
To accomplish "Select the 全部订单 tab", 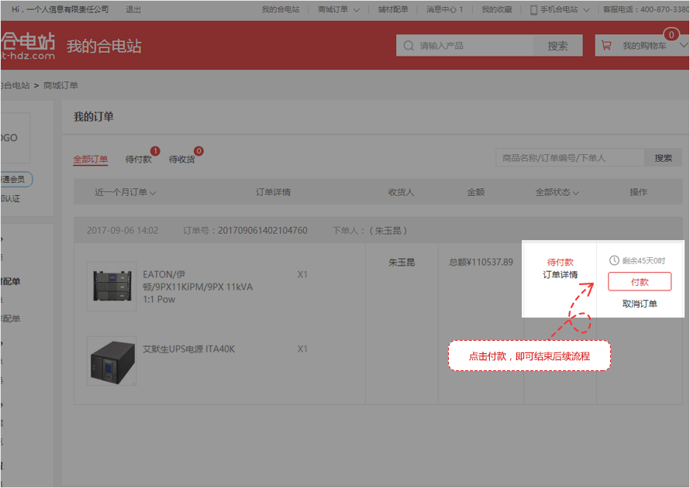I will [x=91, y=159].
